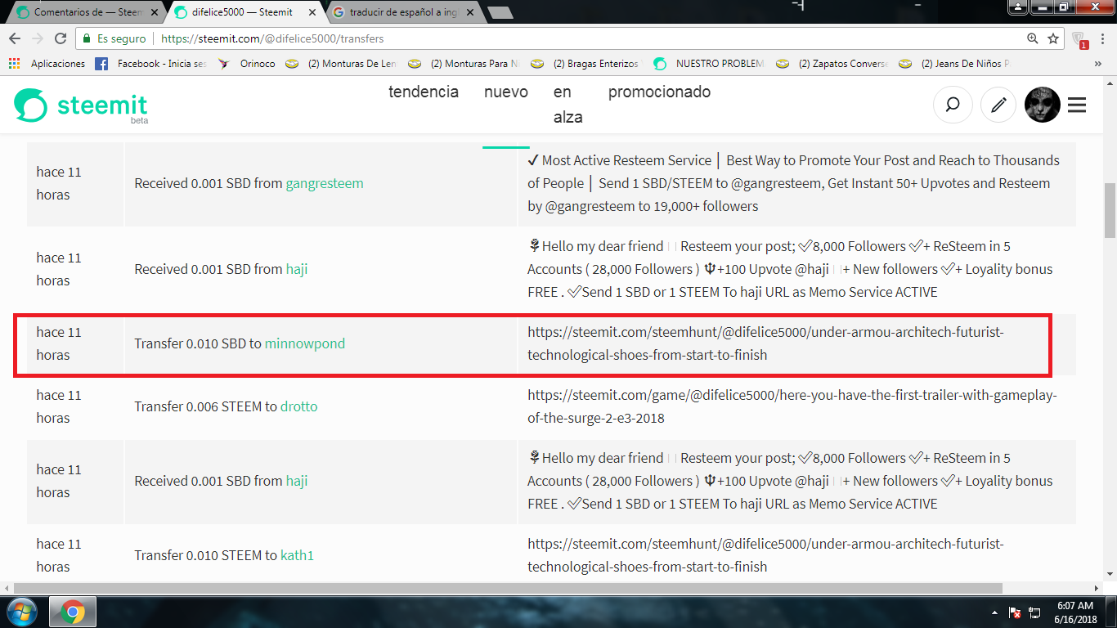Open the haji link in the first haji row
The image size is (1117, 628).
(x=297, y=269)
